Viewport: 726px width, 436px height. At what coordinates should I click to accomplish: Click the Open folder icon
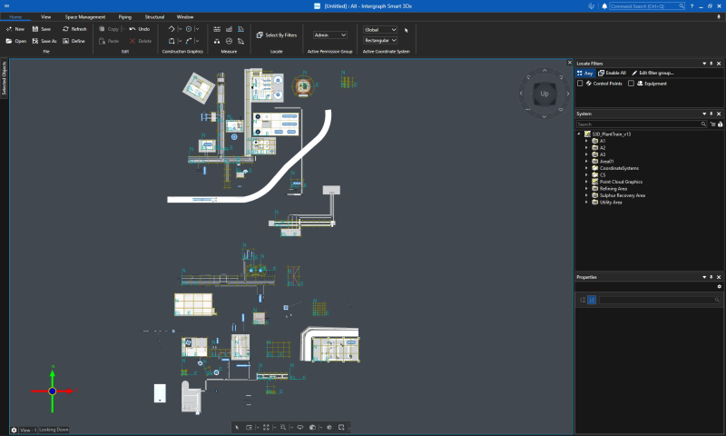9,41
